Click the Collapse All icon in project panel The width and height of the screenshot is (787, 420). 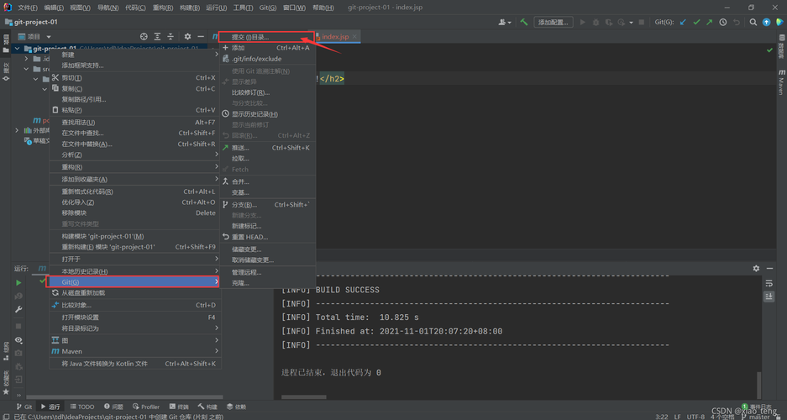pyautogui.click(x=171, y=37)
